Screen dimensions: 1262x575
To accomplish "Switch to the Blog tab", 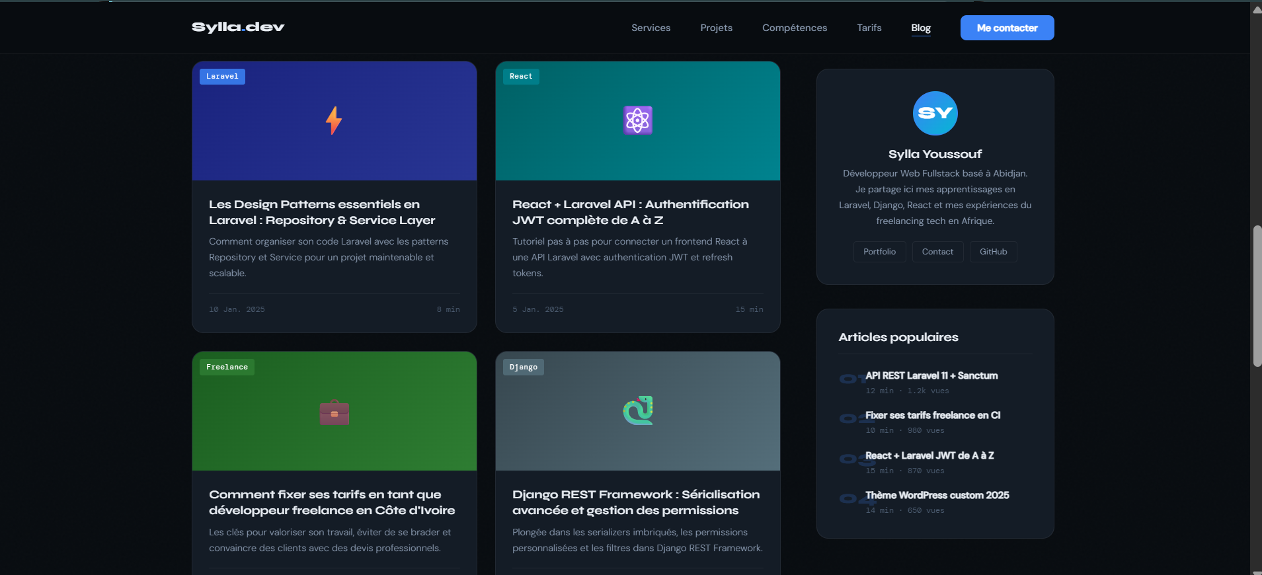I will click(920, 28).
